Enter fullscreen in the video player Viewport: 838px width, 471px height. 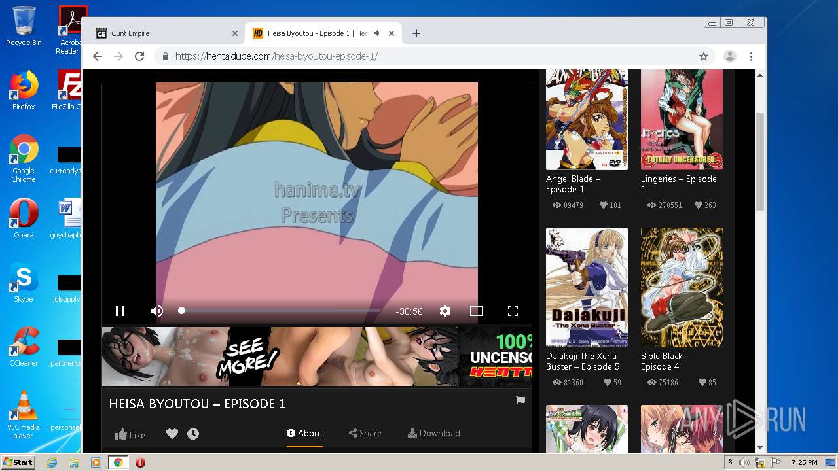click(x=513, y=311)
